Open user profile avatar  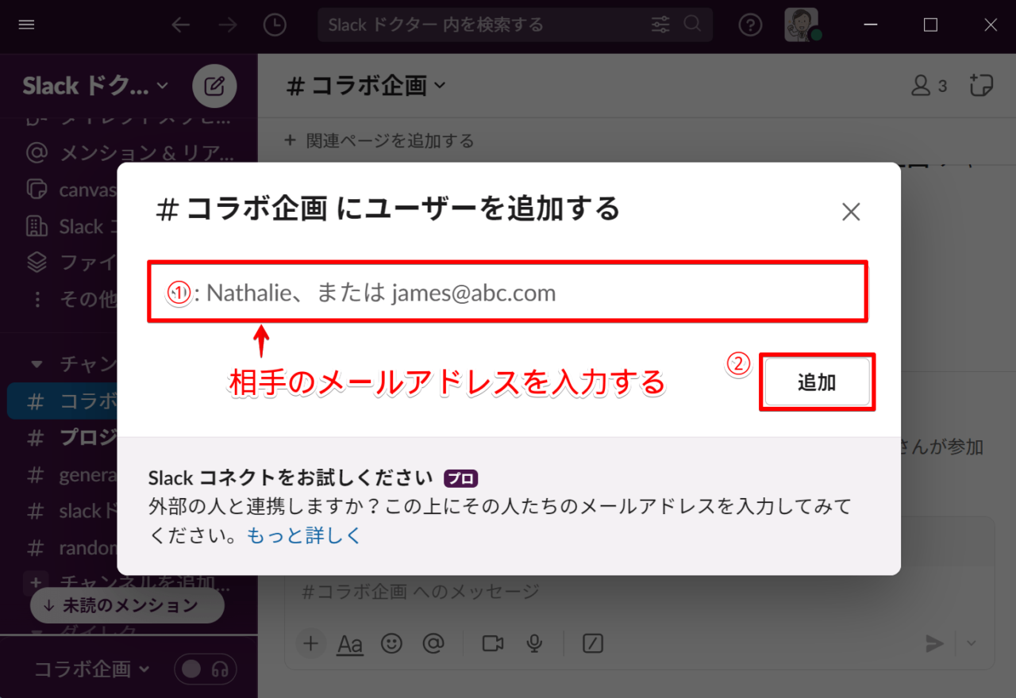[x=802, y=25]
